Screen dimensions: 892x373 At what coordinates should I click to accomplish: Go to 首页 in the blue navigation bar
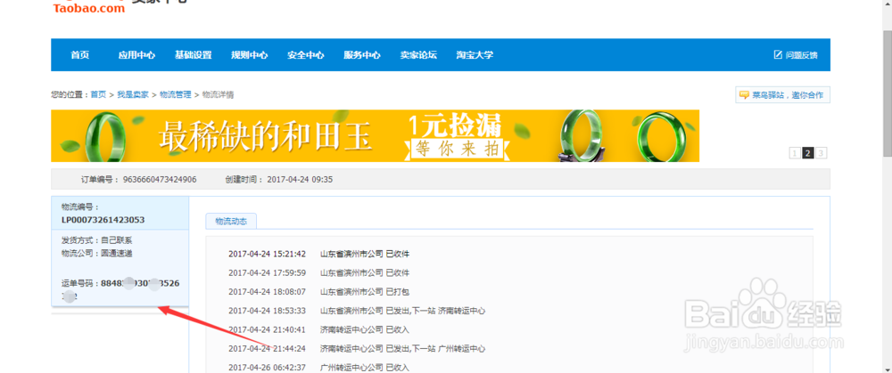coord(79,55)
